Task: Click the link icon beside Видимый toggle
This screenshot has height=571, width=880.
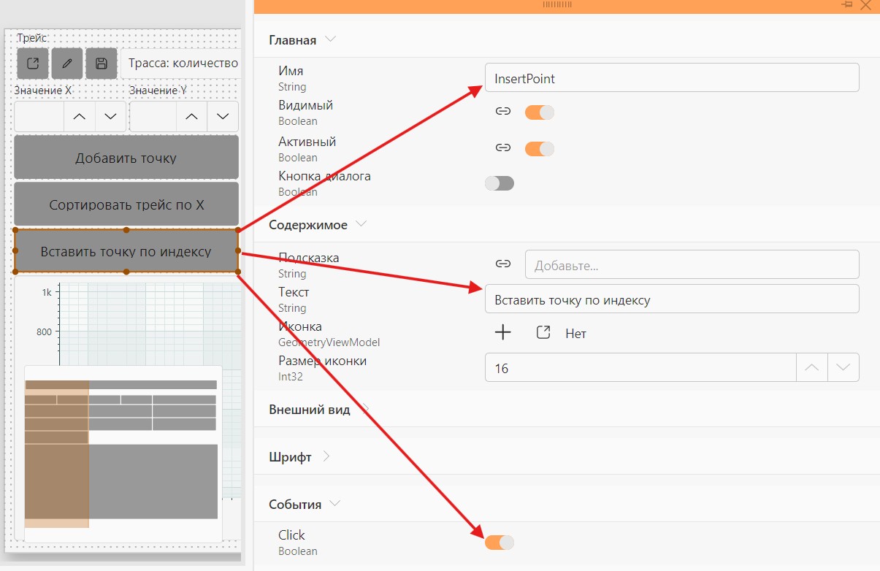Action: click(502, 112)
